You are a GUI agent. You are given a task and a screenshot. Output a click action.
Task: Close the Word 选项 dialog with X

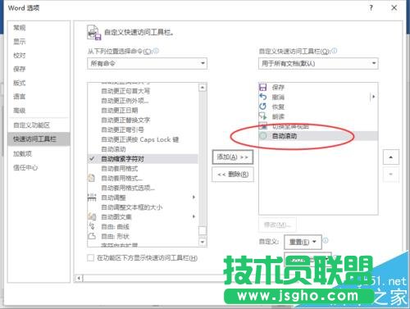tap(394, 8)
